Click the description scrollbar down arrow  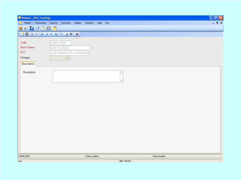coord(122,80)
